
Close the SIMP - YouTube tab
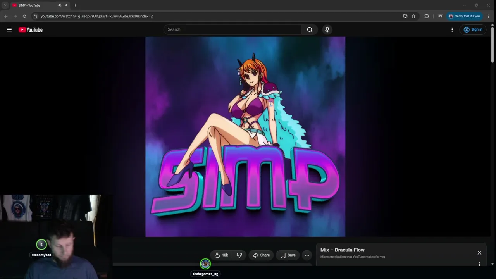click(66, 5)
